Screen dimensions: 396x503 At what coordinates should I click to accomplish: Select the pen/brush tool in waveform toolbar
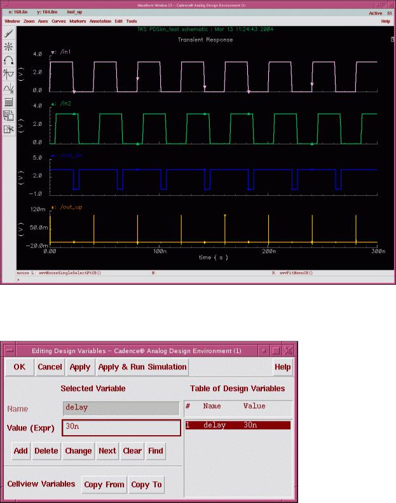9,33
